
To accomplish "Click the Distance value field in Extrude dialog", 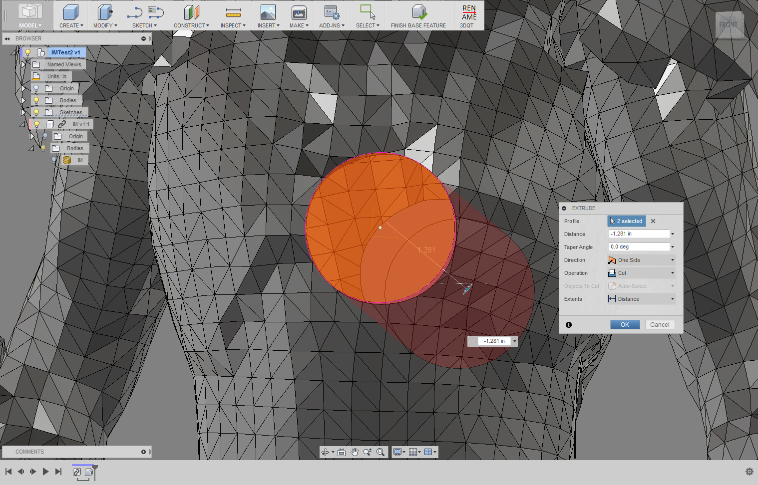I will [638, 234].
